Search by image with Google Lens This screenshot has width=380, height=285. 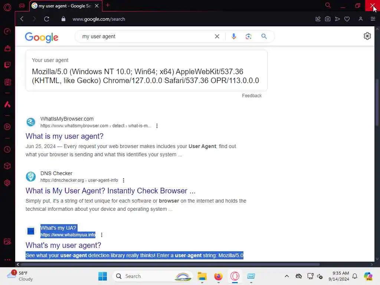[248, 36]
